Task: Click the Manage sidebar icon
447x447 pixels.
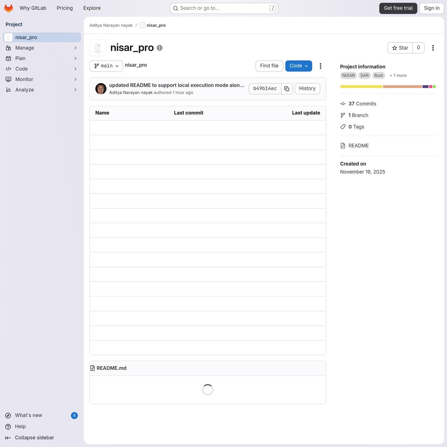Action: click(x=9, y=48)
